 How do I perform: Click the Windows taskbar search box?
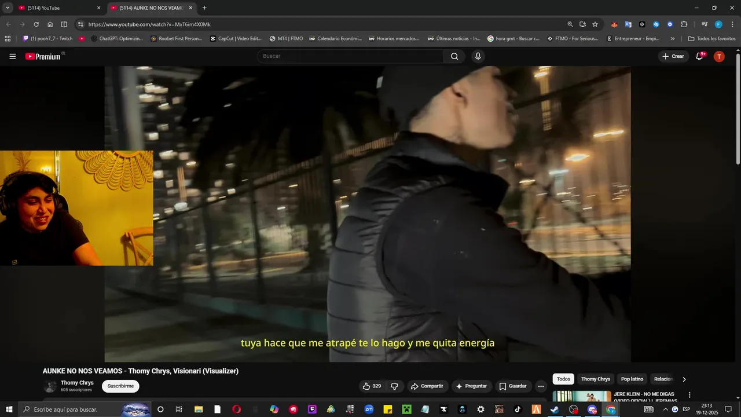tap(85, 409)
